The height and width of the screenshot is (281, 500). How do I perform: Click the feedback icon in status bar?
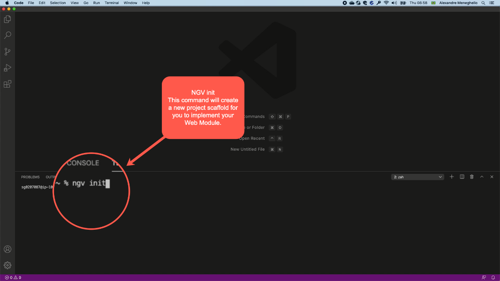[484, 277]
